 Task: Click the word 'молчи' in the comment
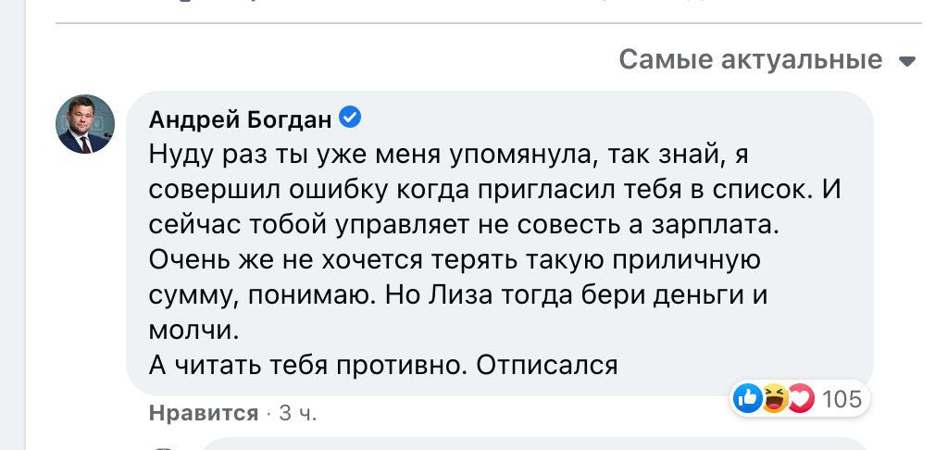192,331
